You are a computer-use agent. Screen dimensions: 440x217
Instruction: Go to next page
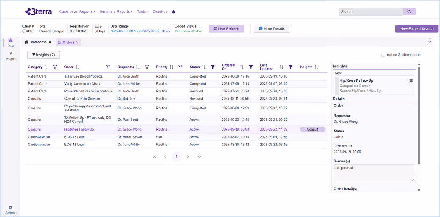pyautogui.click(x=188, y=157)
